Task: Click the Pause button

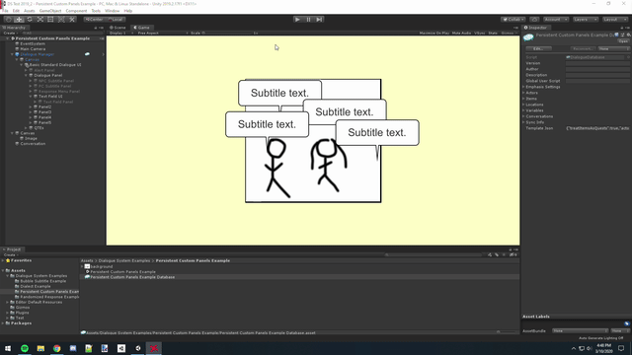Action: [308, 20]
